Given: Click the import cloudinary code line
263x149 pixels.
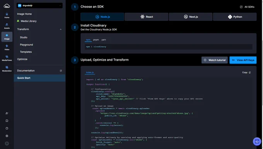Looking at the screenshot, I should [x=114, y=79].
